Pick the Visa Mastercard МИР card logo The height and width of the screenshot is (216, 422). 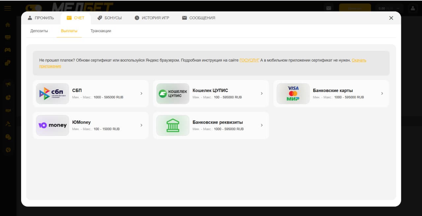tap(293, 93)
